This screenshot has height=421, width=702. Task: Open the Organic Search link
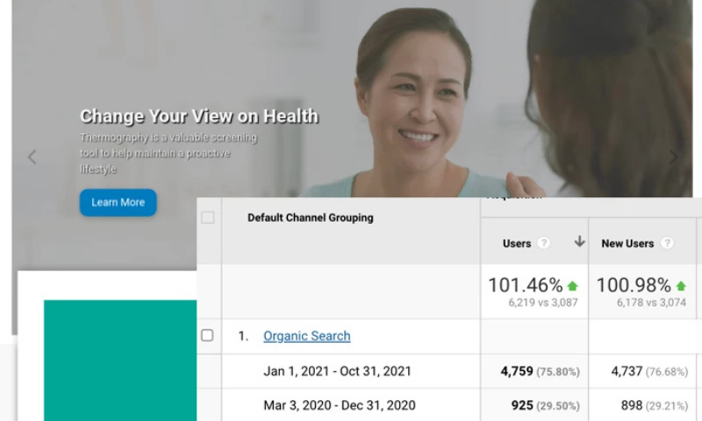[x=306, y=336]
